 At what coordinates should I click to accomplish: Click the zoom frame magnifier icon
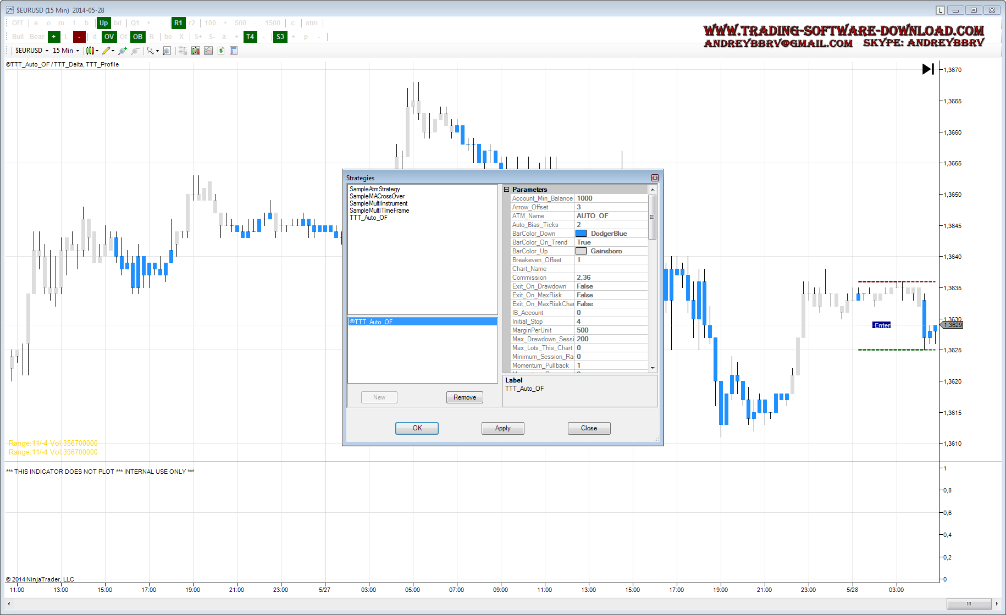click(167, 51)
